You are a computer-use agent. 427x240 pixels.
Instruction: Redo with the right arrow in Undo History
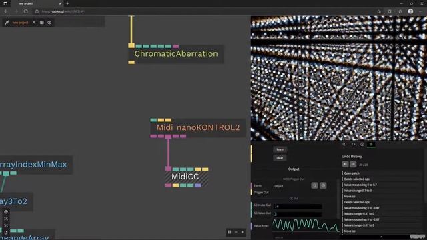(353, 165)
